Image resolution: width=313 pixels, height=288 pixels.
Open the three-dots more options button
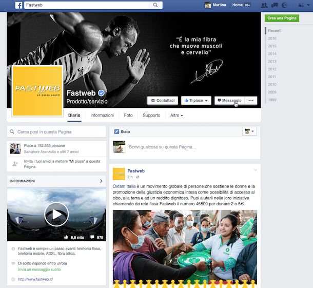coord(251,101)
